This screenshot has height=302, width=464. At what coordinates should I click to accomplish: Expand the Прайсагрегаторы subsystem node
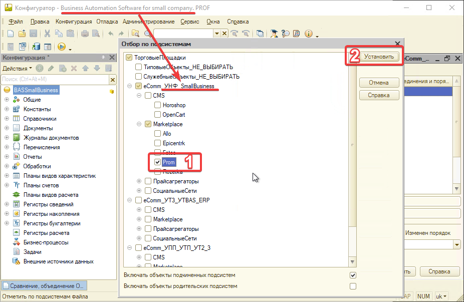pyautogui.click(x=139, y=181)
